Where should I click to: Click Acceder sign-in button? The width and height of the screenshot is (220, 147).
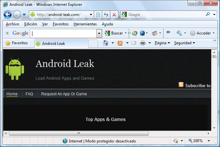click(x=200, y=33)
